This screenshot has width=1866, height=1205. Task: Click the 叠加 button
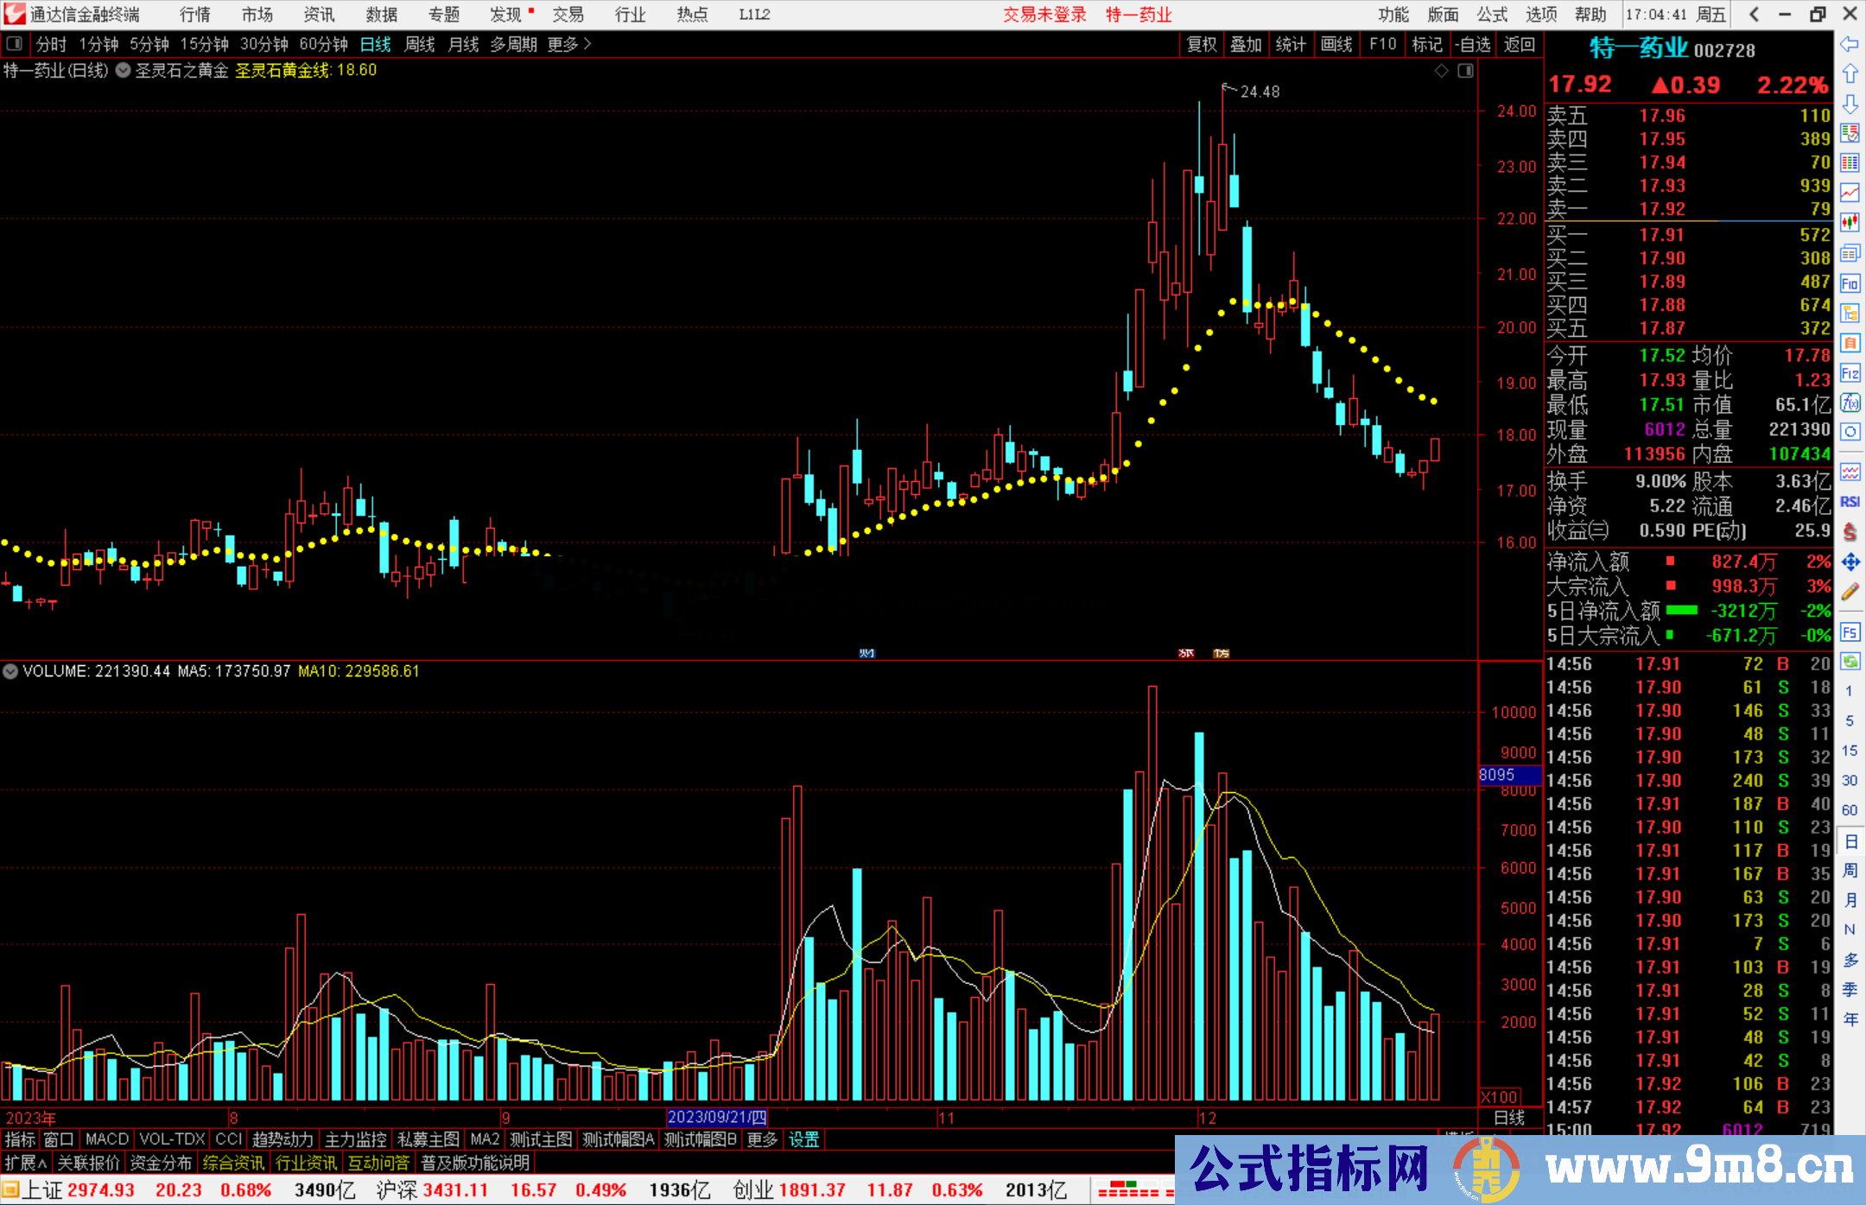coord(1247,44)
